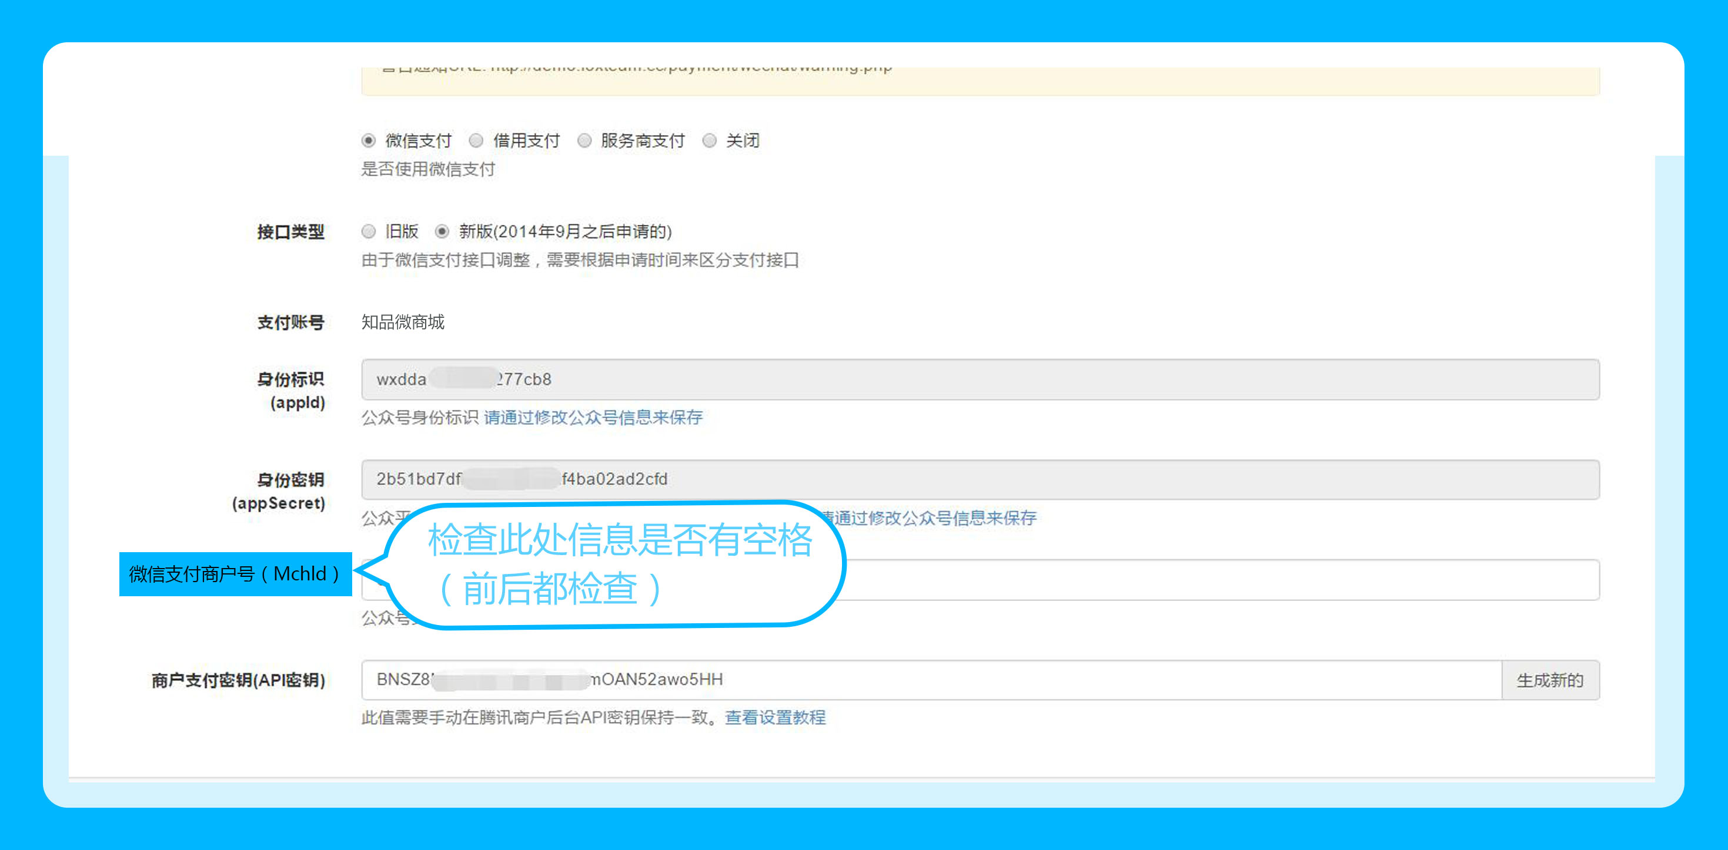This screenshot has height=850, width=1728.
Task: Focus the empty MchId merchant number field
Action: point(1208,580)
